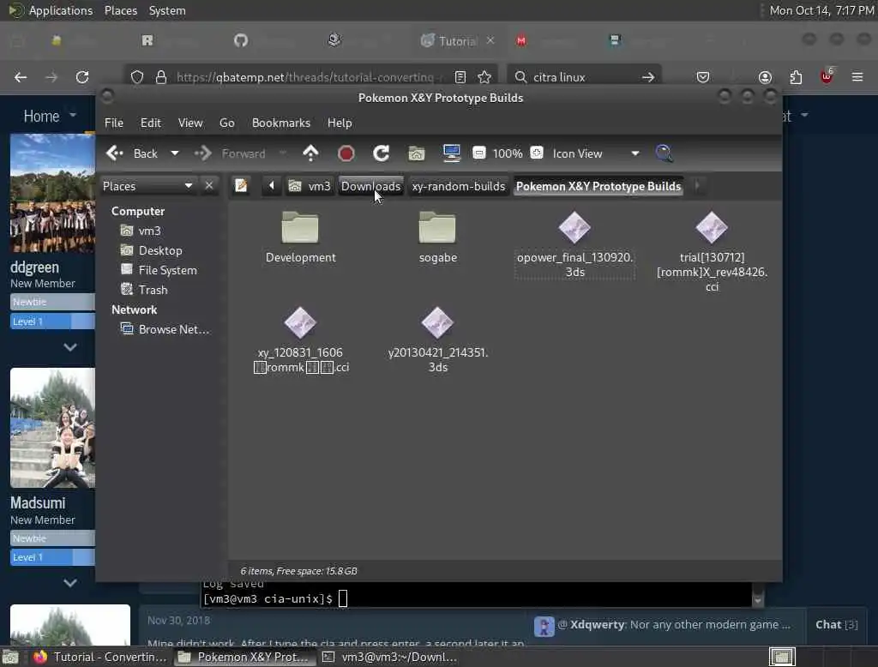The width and height of the screenshot is (878, 667).
Task: Select Desktop in the Places sidebar
Action: coord(152,250)
